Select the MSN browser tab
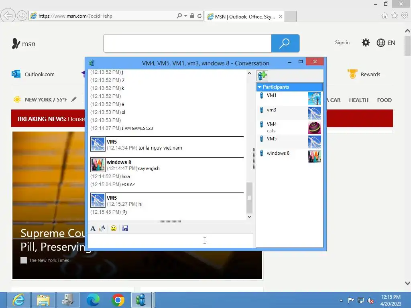This screenshot has width=411, height=308. [244, 16]
